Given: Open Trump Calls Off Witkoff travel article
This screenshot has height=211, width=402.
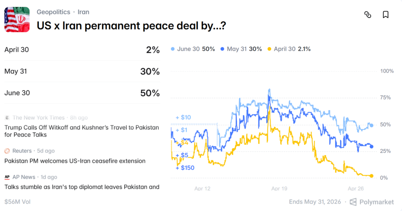Looking at the screenshot, I should pos(82,131).
